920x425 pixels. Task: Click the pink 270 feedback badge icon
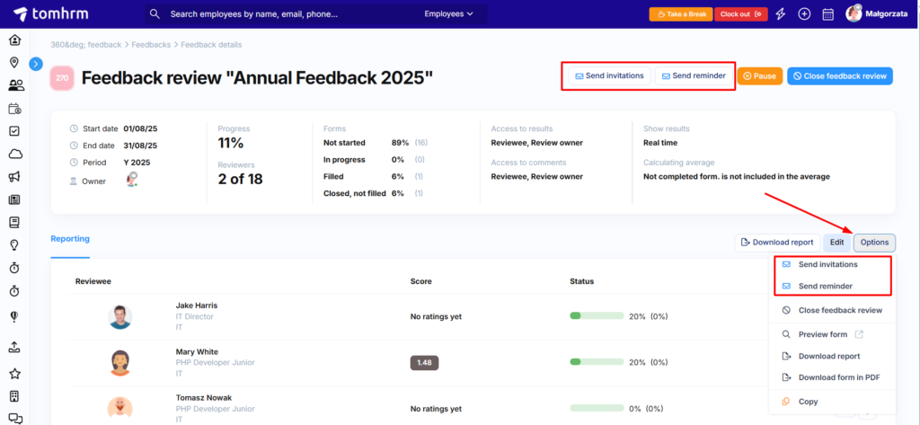(62, 78)
